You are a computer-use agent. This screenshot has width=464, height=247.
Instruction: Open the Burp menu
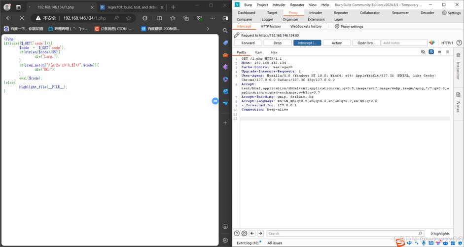point(248,5)
